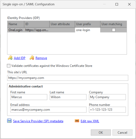Open Save Service Provider (SP) metadata link

(38, 121)
